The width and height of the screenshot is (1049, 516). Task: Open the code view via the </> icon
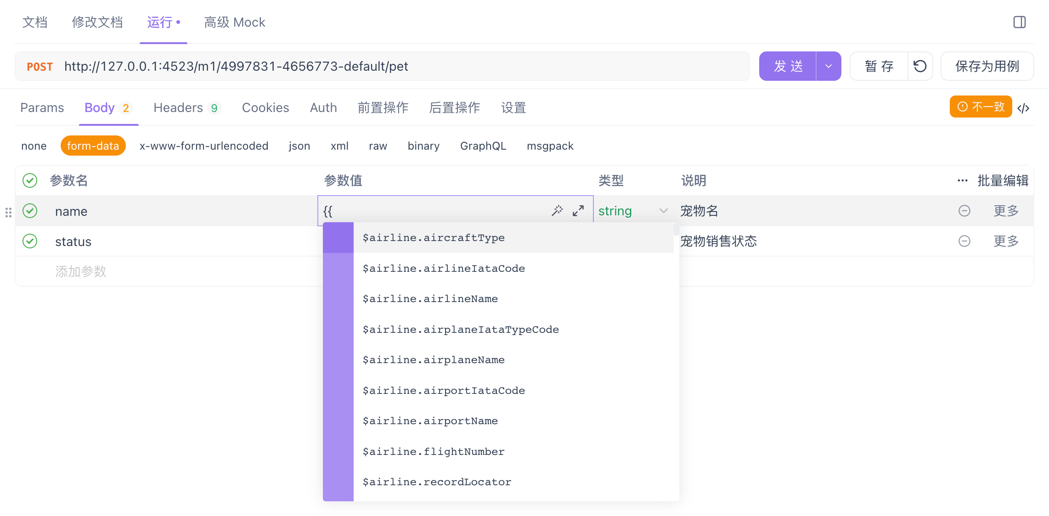[x=1023, y=108]
